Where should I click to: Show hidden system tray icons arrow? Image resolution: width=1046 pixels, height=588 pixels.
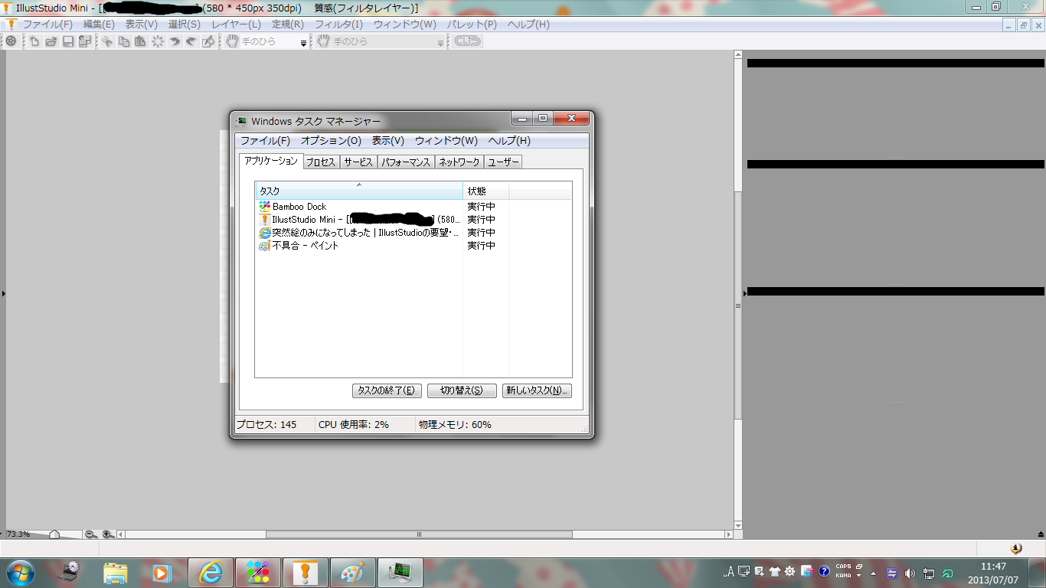click(x=873, y=573)
